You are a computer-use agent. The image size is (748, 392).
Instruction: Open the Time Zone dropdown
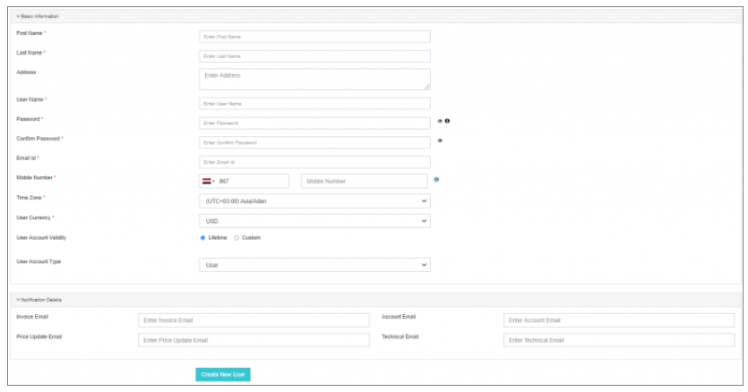coord(314,201)
